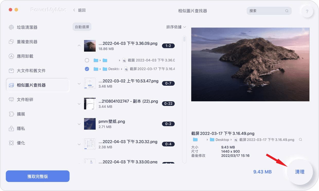Viewport: 319px width, 191px height.
Task: Check the 截圖 2022-04-03 下午3.36 file checkbox
Action: tap(87, 60)
